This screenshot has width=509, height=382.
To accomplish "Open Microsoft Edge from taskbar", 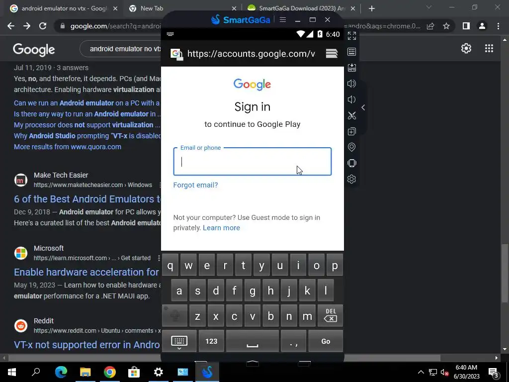I will pyautogui.click(x=61, y=372).
